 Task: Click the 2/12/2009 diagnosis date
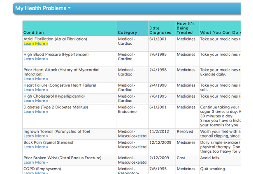(159, 158)
